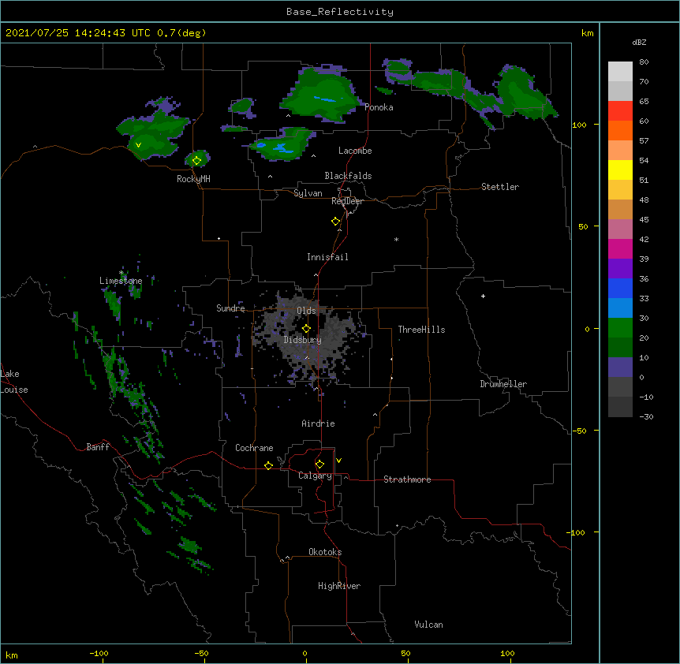Select the Stettler label
This screenshot has height=664, width=680.
(x=500, y=187)
